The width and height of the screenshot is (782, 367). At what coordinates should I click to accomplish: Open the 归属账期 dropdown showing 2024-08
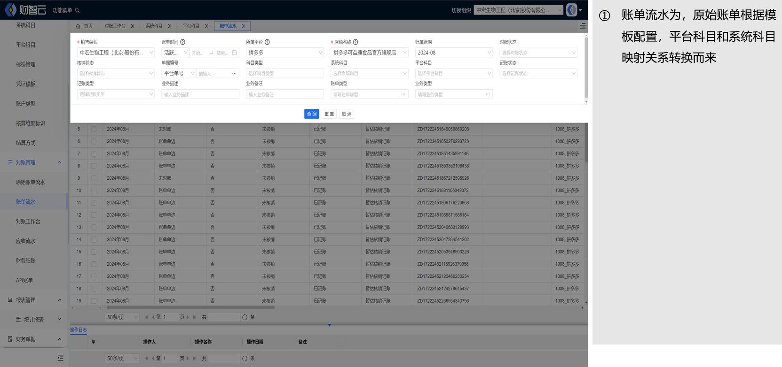454,53
